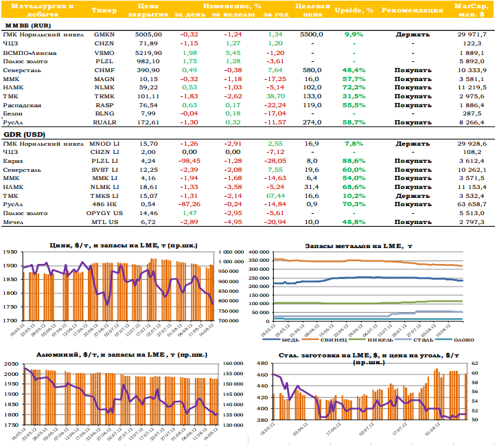Select Евраз daily change -98,45
Image resolution: width=497 pixels, height=446 pixels.
point(189,161)
